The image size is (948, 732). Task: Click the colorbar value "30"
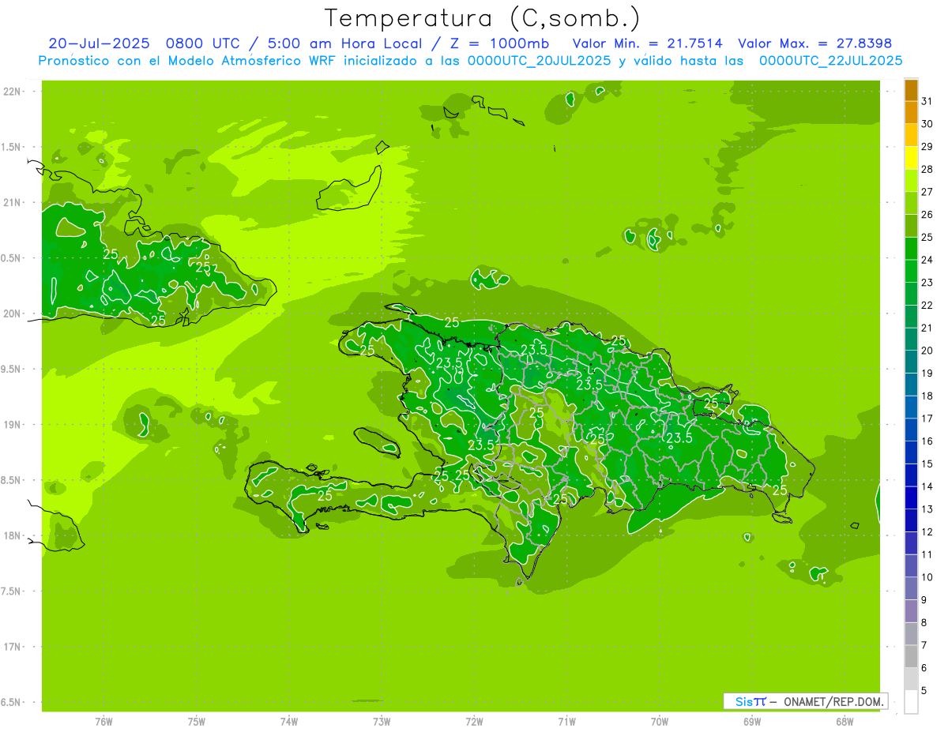pyautogui.click(x=927, y=124)
